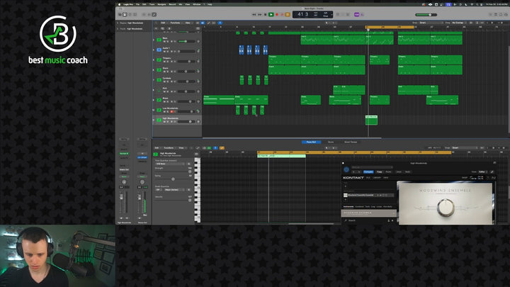Open the Track menu in menu bar
This screenshot has width=510, height=287.
pos(152,4)
